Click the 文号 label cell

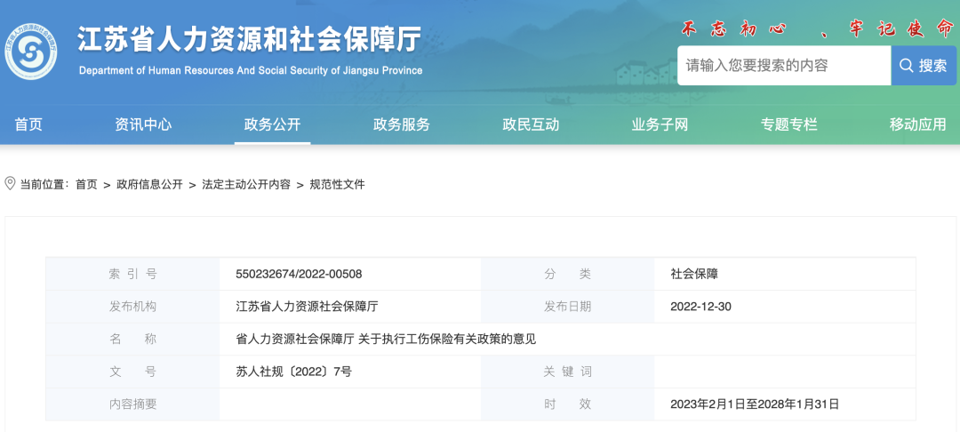[x=132, y=372]
